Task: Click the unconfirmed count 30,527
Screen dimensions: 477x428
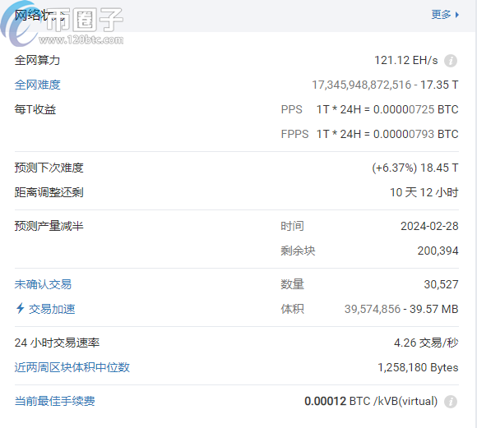Action: click(441, 284)
